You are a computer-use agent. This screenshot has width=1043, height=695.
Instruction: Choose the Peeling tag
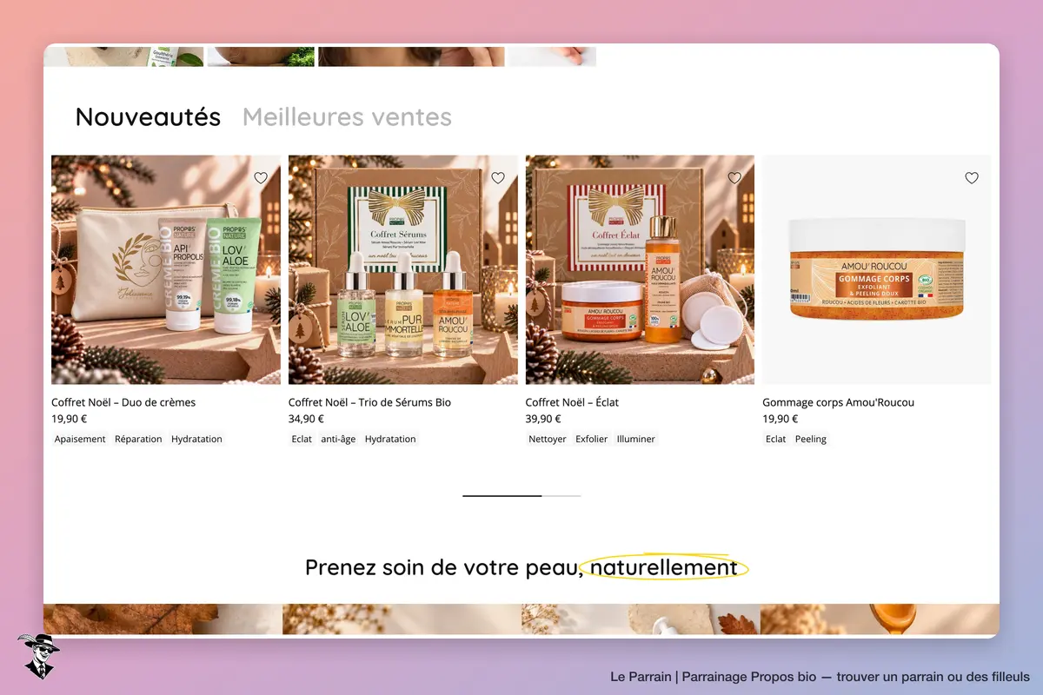[811, 439]
